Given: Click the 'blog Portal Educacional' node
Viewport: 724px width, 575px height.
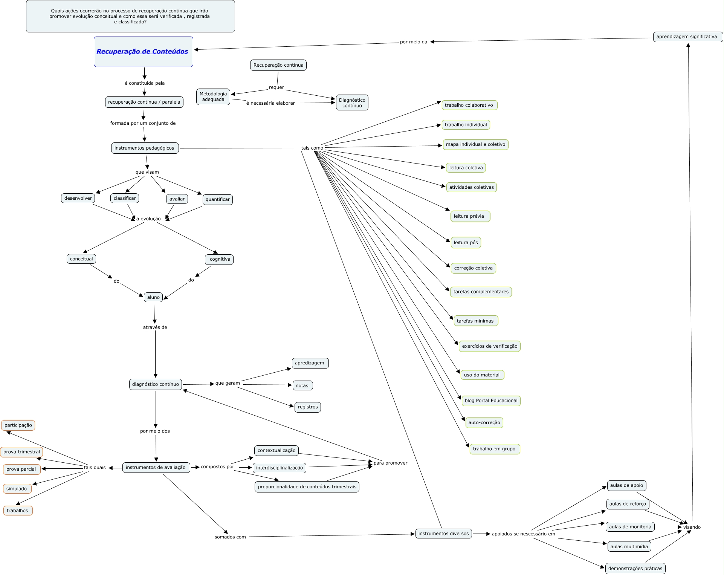Looking at the screenshot, I should pos(491,401).
